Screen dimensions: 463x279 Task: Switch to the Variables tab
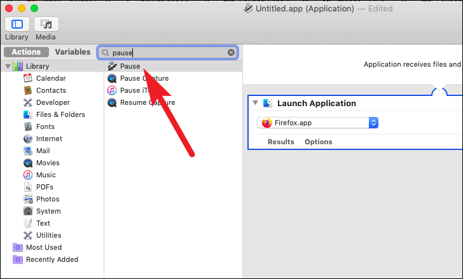(73, 52)
